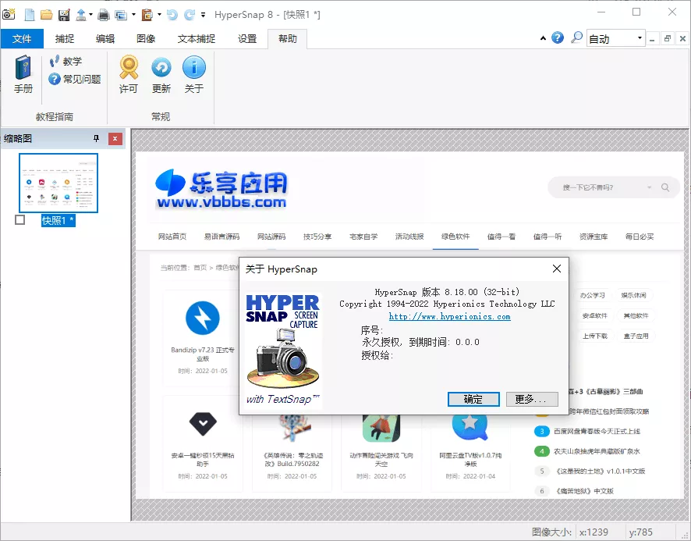Click the 确定 button in About dialog
Image resolution: width=691 pixels, height=541 pixels.
point(473,399)
